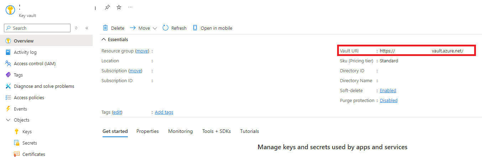Viewport: 482px width, 157px height.
Task: Open Secrets under Objects
Action: click(30, 143)
